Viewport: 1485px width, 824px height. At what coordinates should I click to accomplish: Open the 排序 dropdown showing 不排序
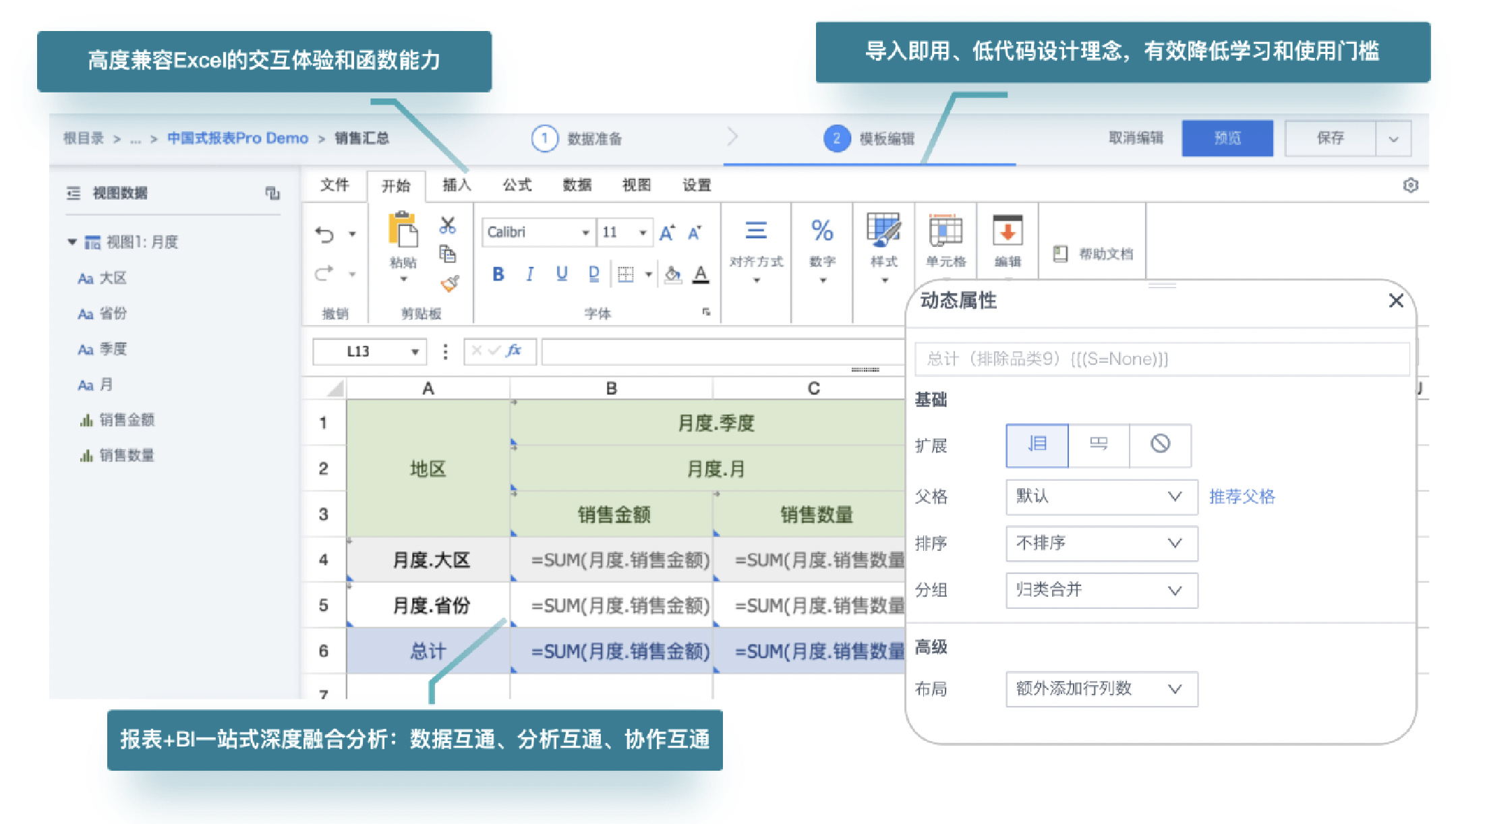[1101, 543]
